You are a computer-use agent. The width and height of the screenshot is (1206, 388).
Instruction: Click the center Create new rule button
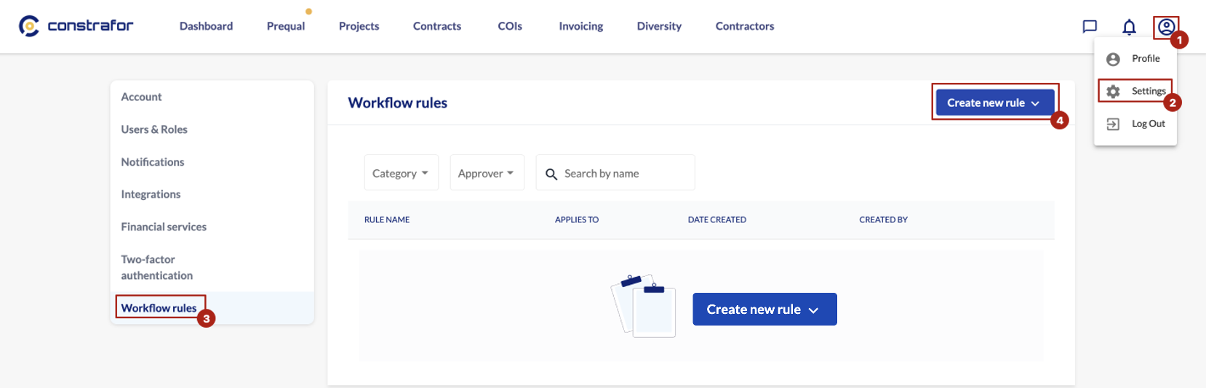tap(764, 310)
